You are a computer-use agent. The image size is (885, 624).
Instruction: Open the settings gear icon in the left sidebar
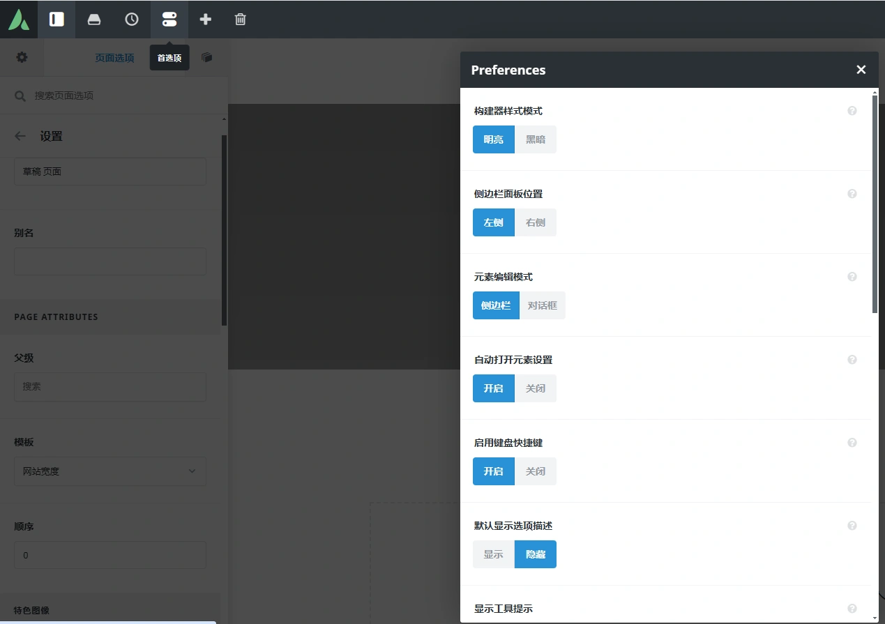[22, 58]
